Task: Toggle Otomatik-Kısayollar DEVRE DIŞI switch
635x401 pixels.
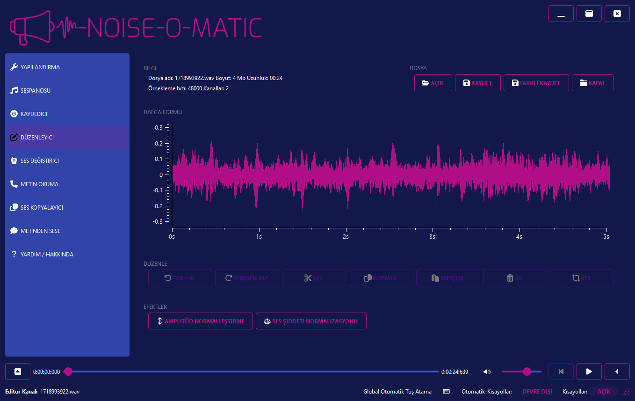Action: (x=537, y=392)
